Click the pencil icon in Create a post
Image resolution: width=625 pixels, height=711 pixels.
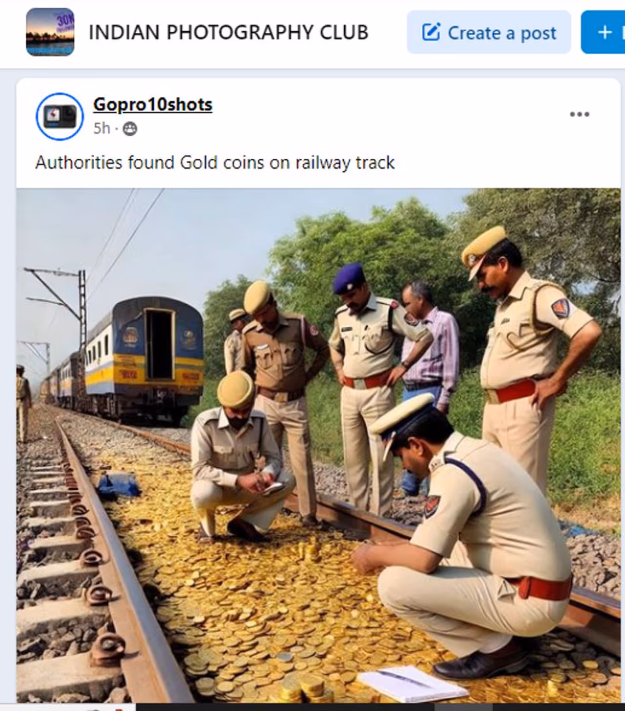pyautogui.click(x=431, y=33)
